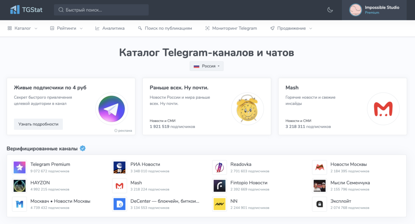The image size is (415, 224).
Task: Click the Каталог grid icon
Action: 10,28
